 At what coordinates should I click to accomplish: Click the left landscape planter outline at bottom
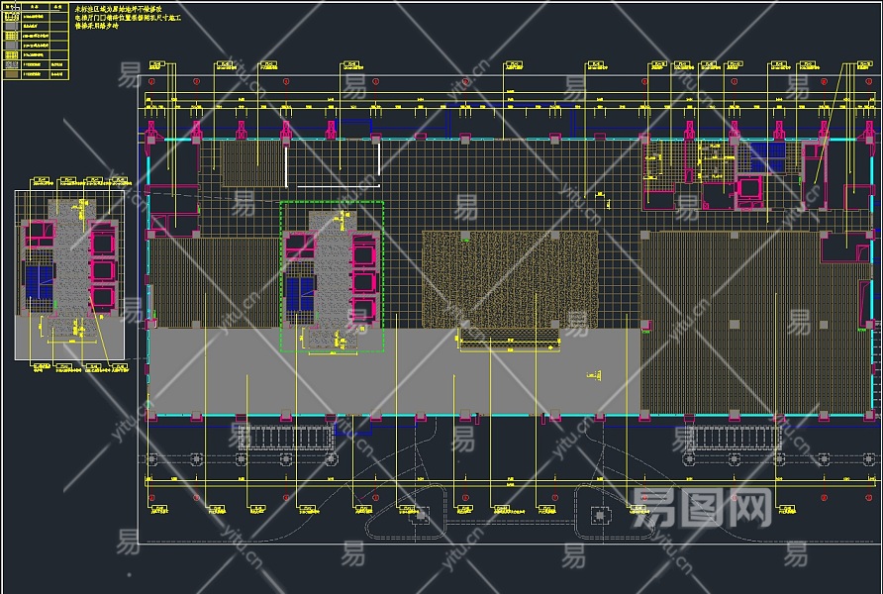tap(406, 513)
